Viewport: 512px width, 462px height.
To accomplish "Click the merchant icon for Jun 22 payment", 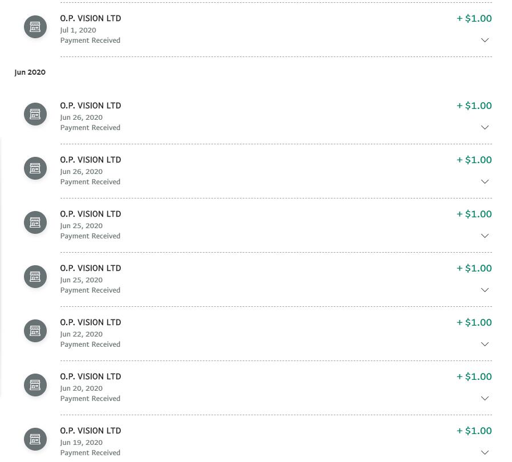I will pyautogui.click(x=35, y=331).
